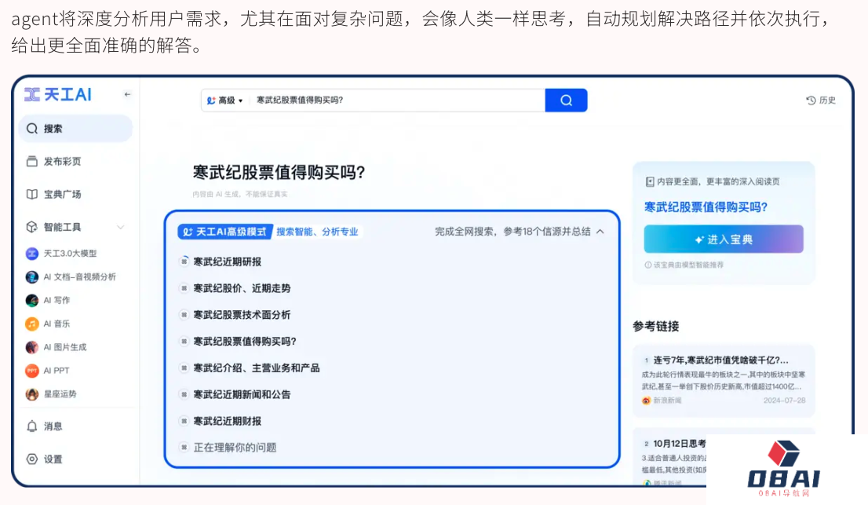
Task: Click the 进入宝典 button
Action: (723, 240)
